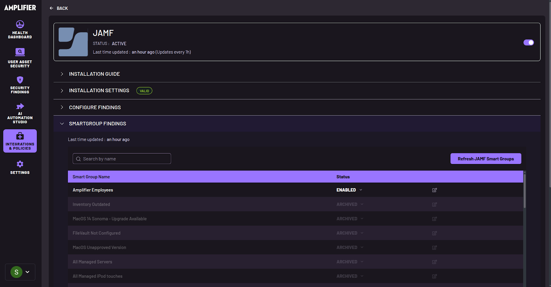Edit the All Managed iPod touches group
Image resolution: width=551 pixels, height=287 pixels.
click(x=435, y=276)
